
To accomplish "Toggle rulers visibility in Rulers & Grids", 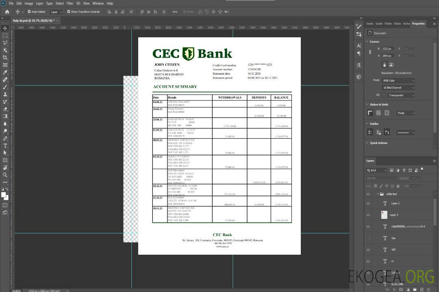I will pyautogui.click(x=370, y=113).
